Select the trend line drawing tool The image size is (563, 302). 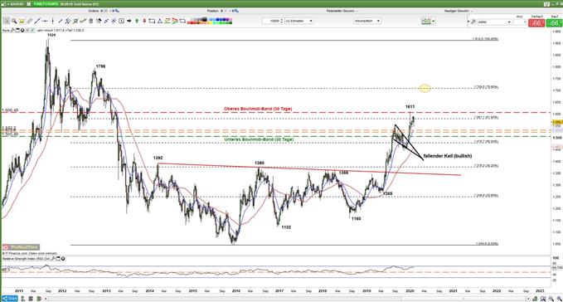pos(37,21)
